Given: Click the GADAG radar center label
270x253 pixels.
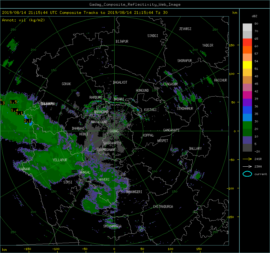Looking at the screenshot, I should pyautogui.click(x=114, y=131).
